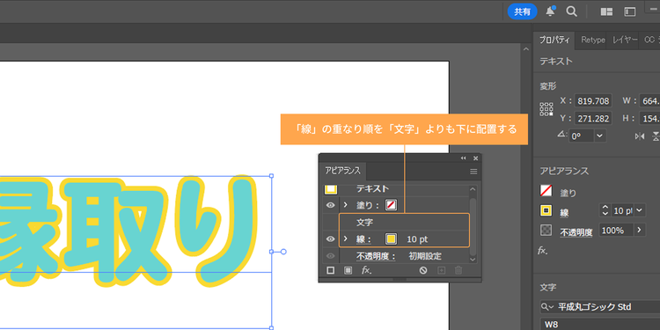
Task: Click the テキスト thumbnail in Appearance panel
Action: coord(330,189)
